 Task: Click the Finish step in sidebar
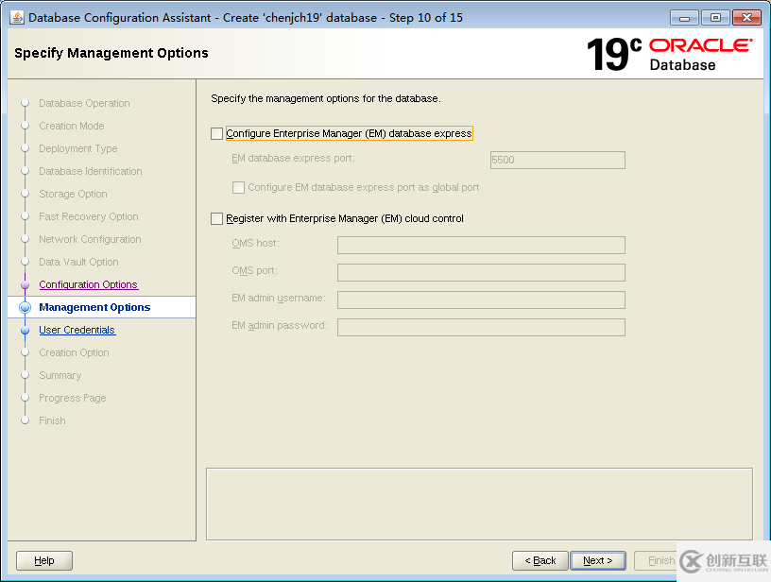[x=52, y=420]
